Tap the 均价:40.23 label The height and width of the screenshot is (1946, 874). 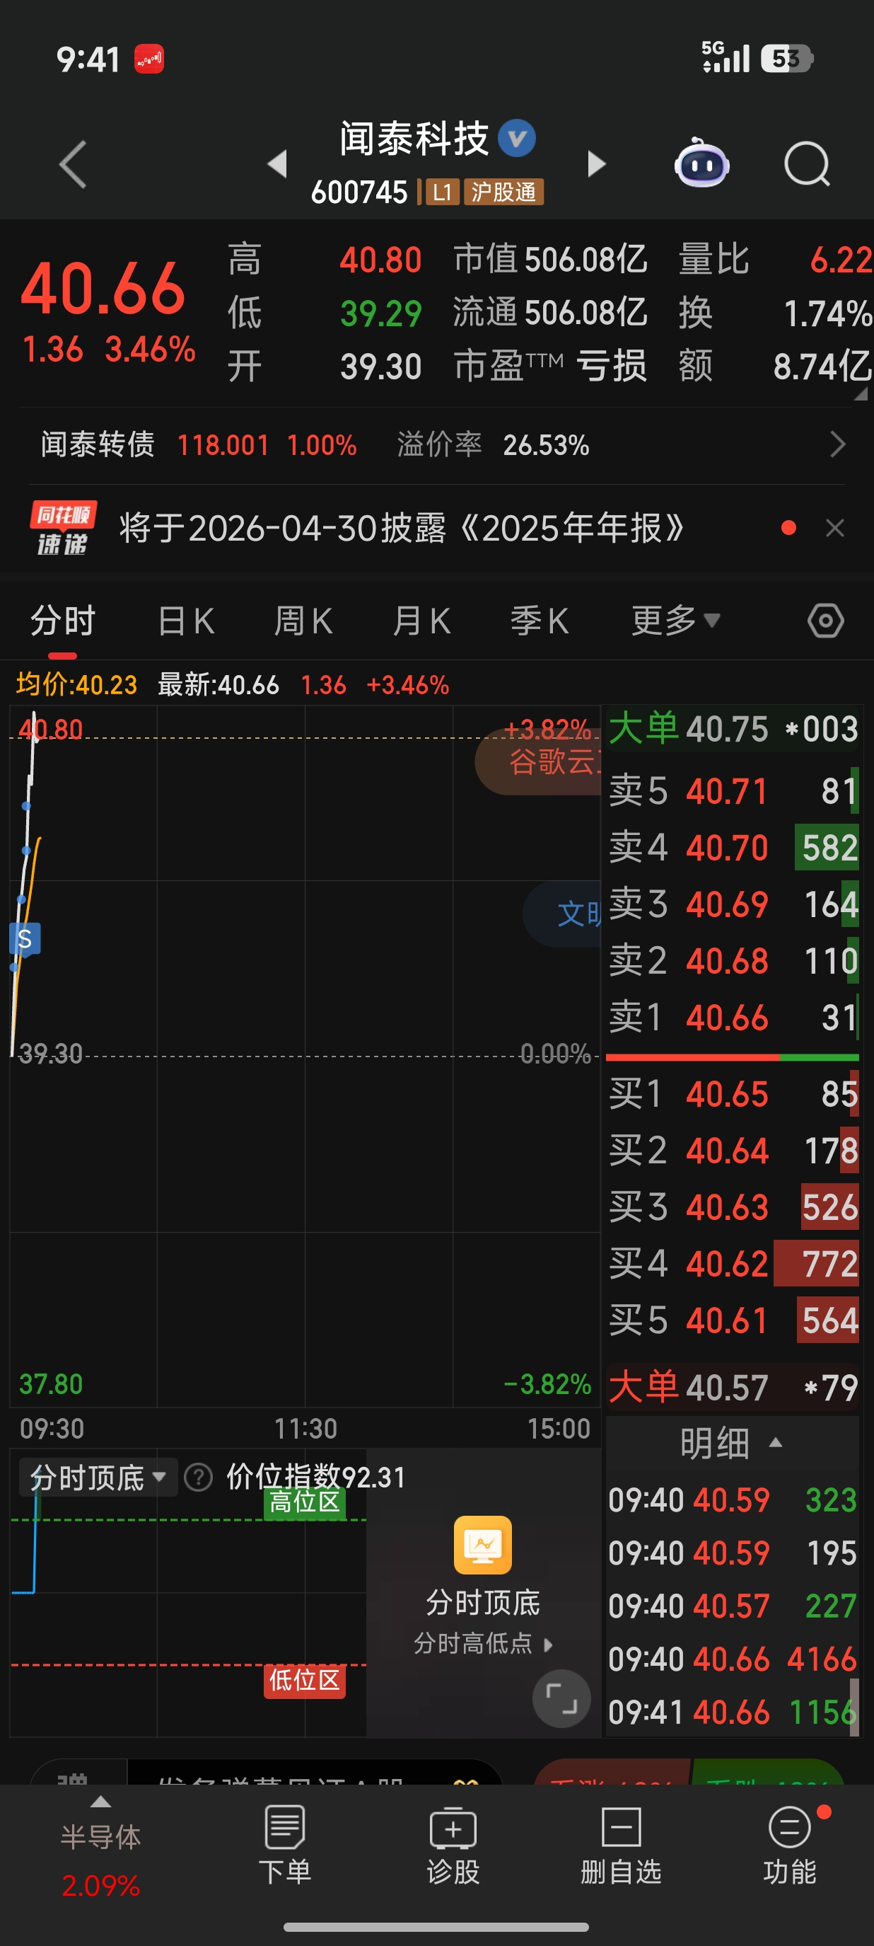(x=76, y=684)
